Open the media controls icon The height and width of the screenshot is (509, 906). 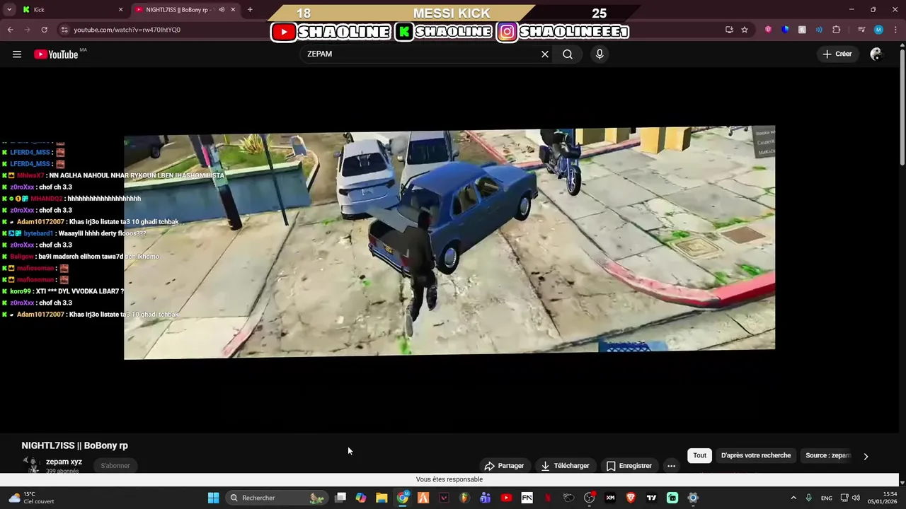pos(861,30)
